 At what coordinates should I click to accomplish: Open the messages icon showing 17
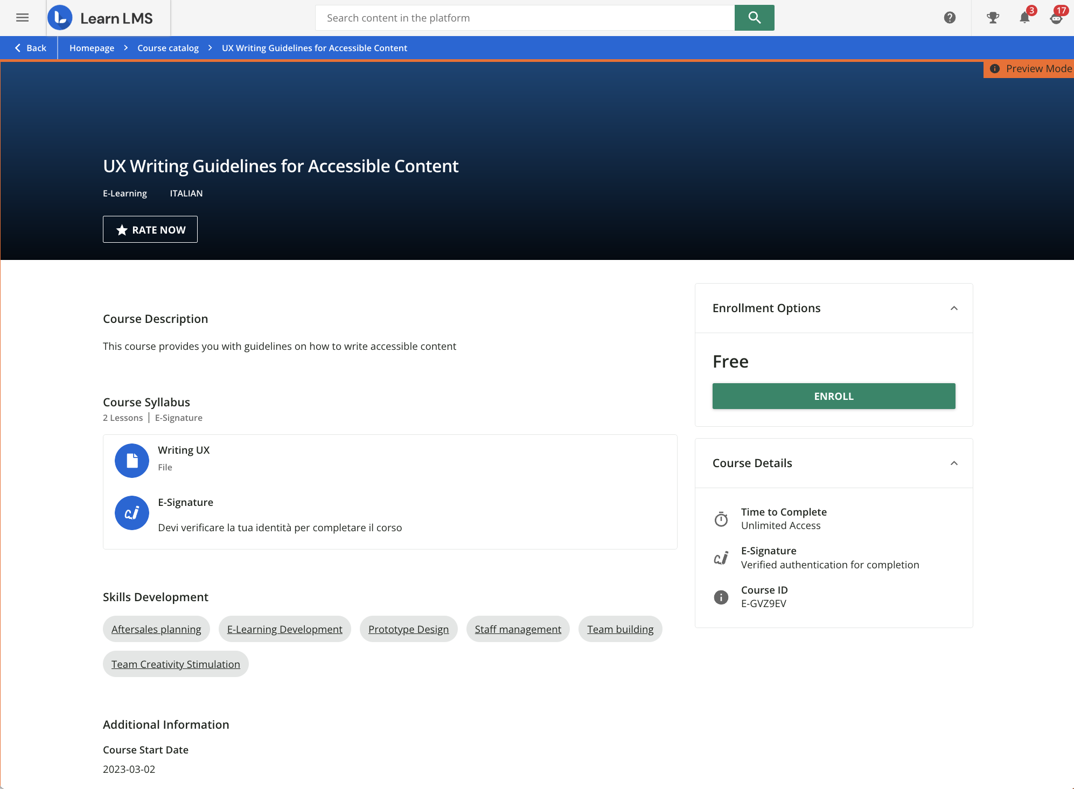[1056, 18]
